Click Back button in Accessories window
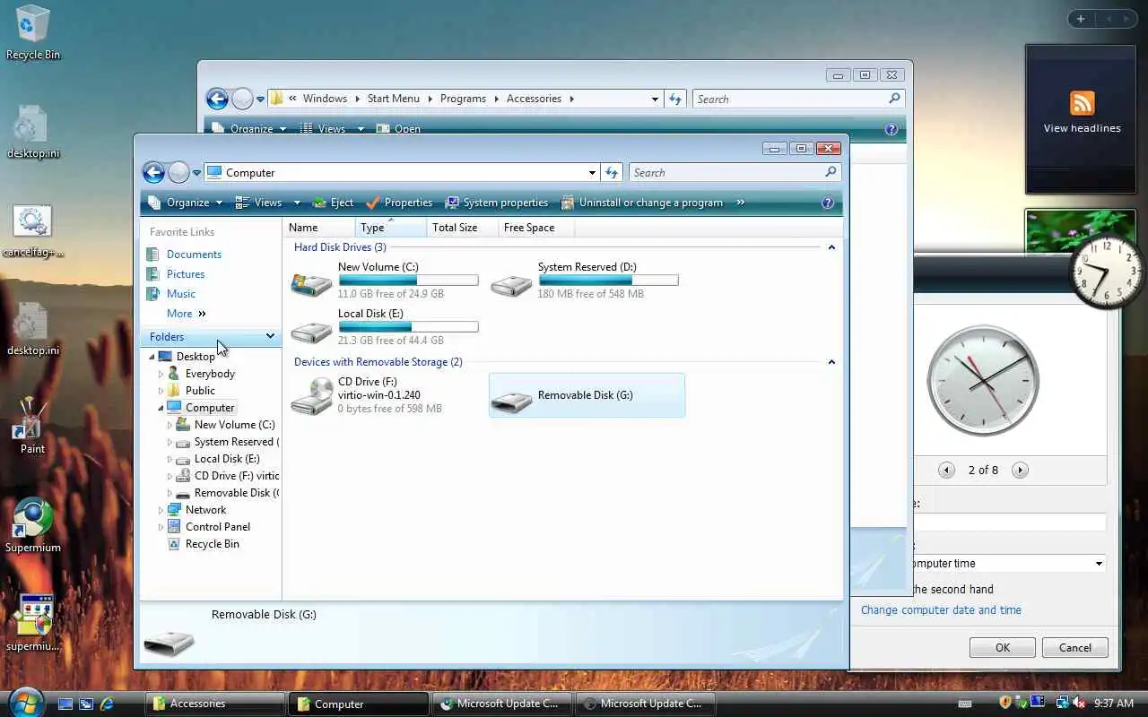The width and height of the screenshot is (1148, 717). pos(217,99)
